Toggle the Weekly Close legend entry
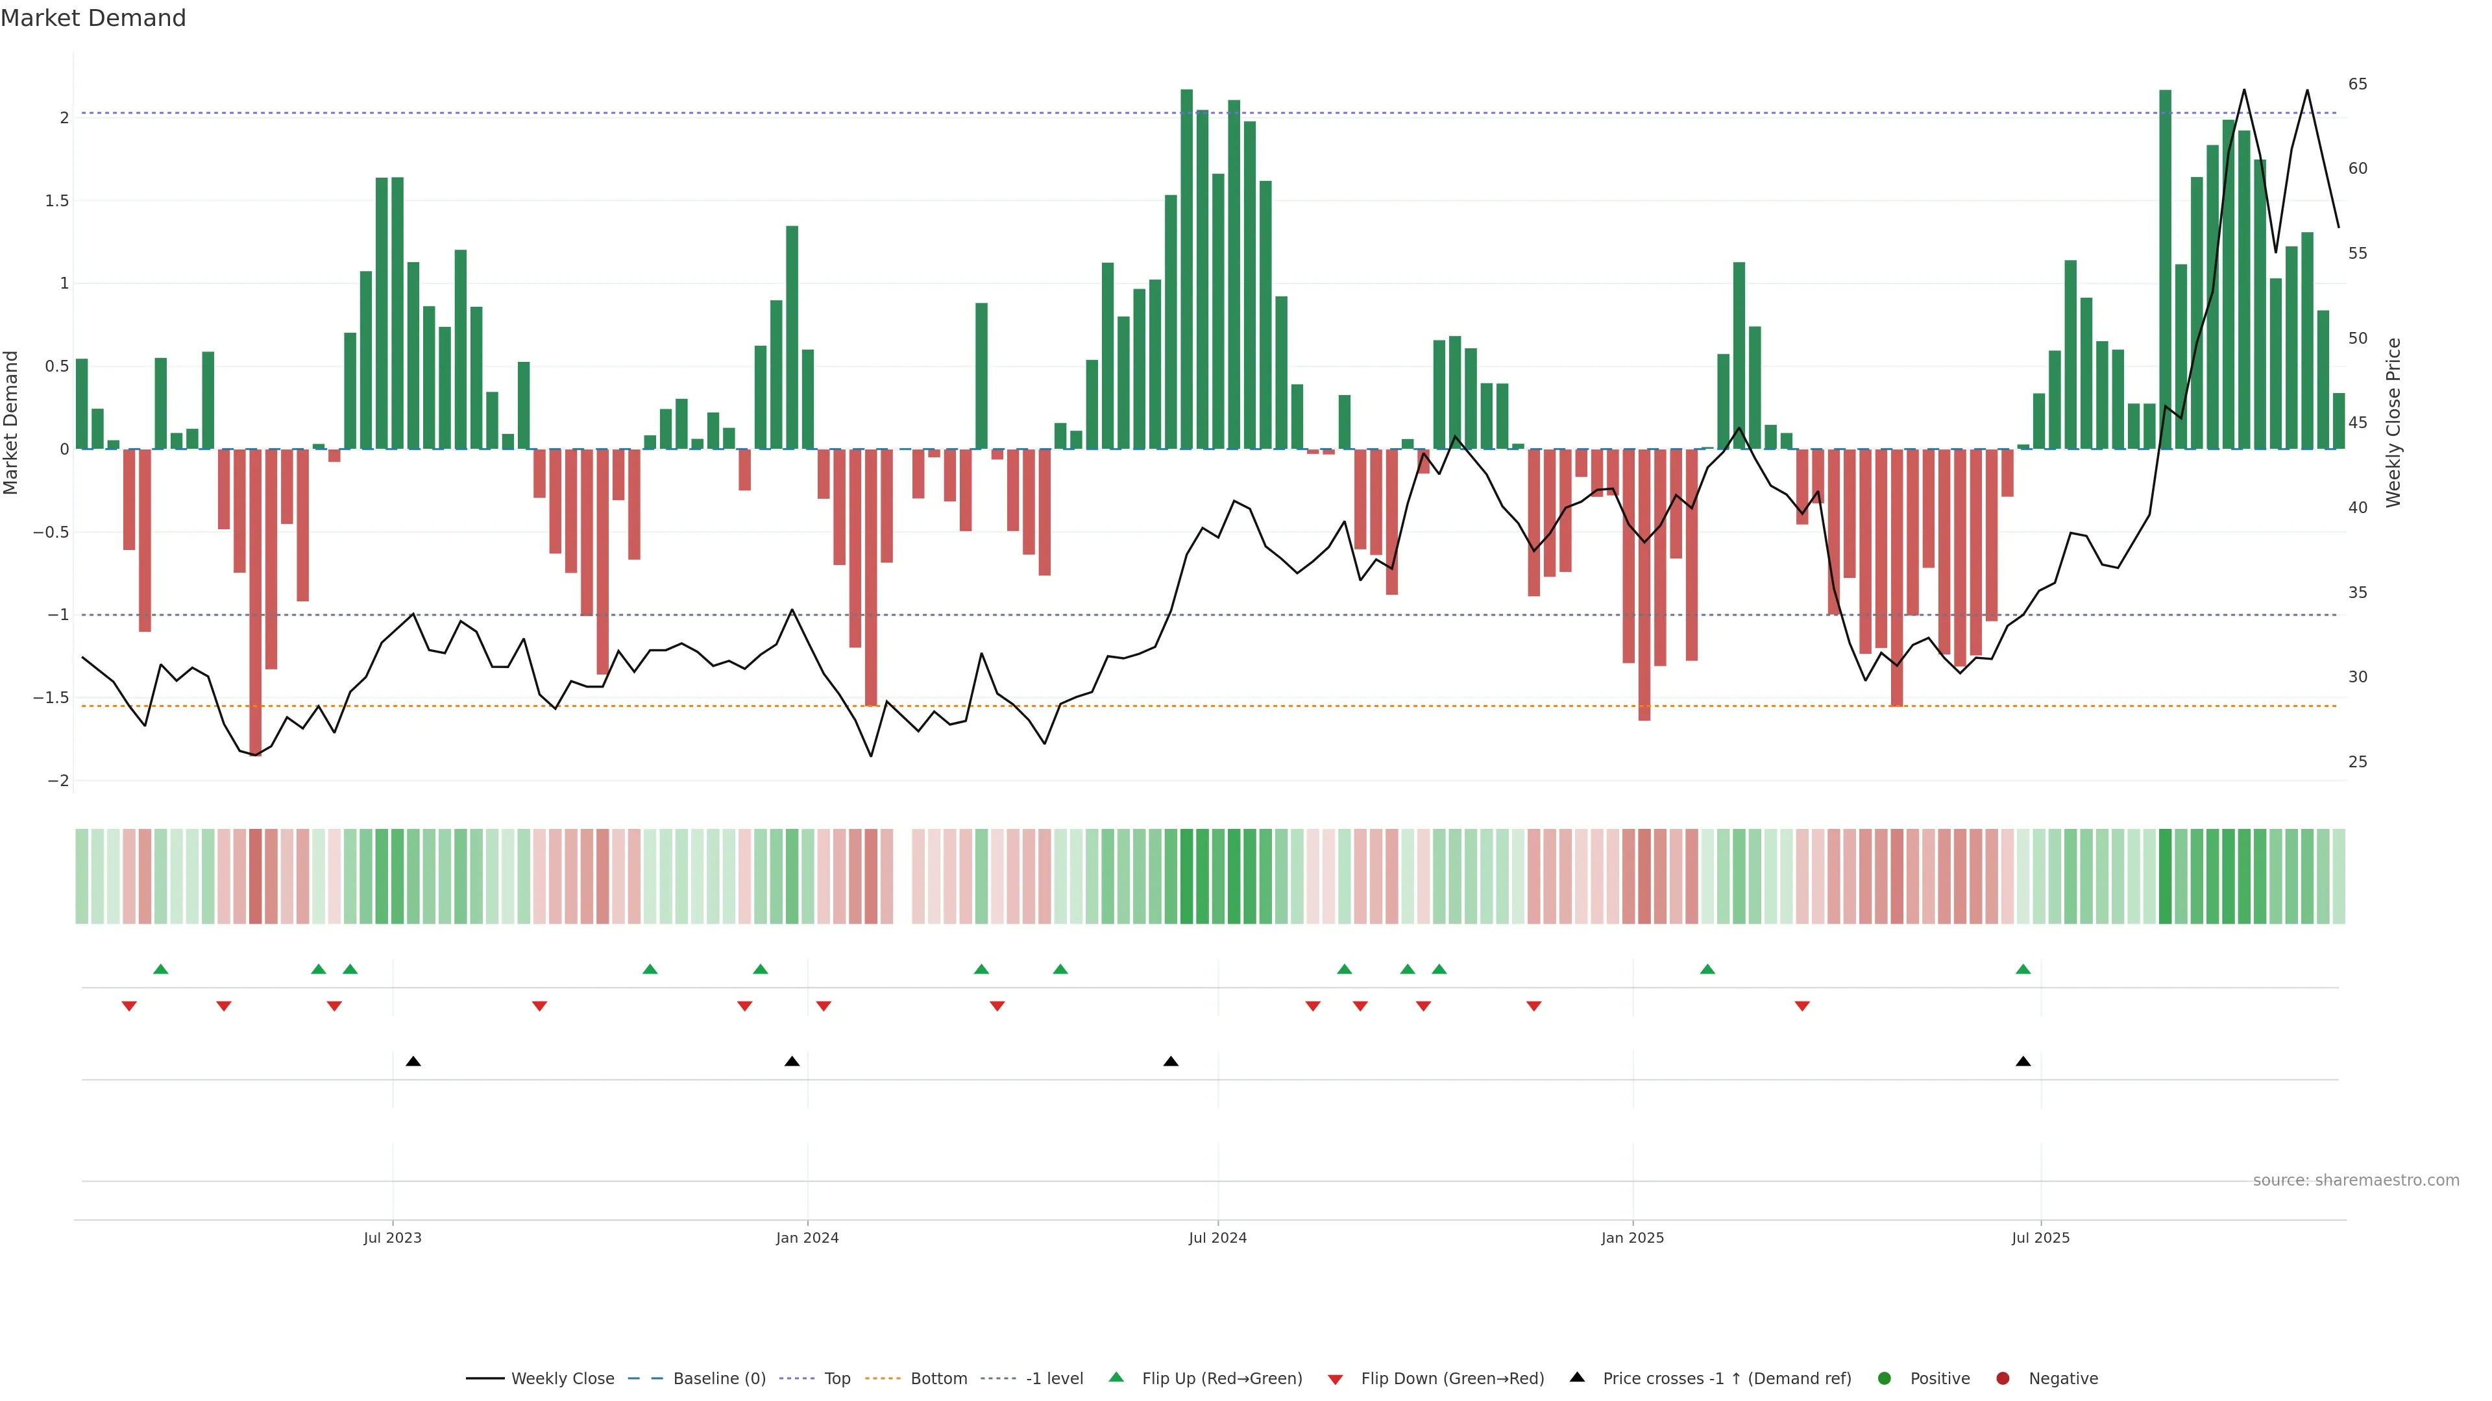This screenshot has width=2492, height=1401. tap(561, 1379)
